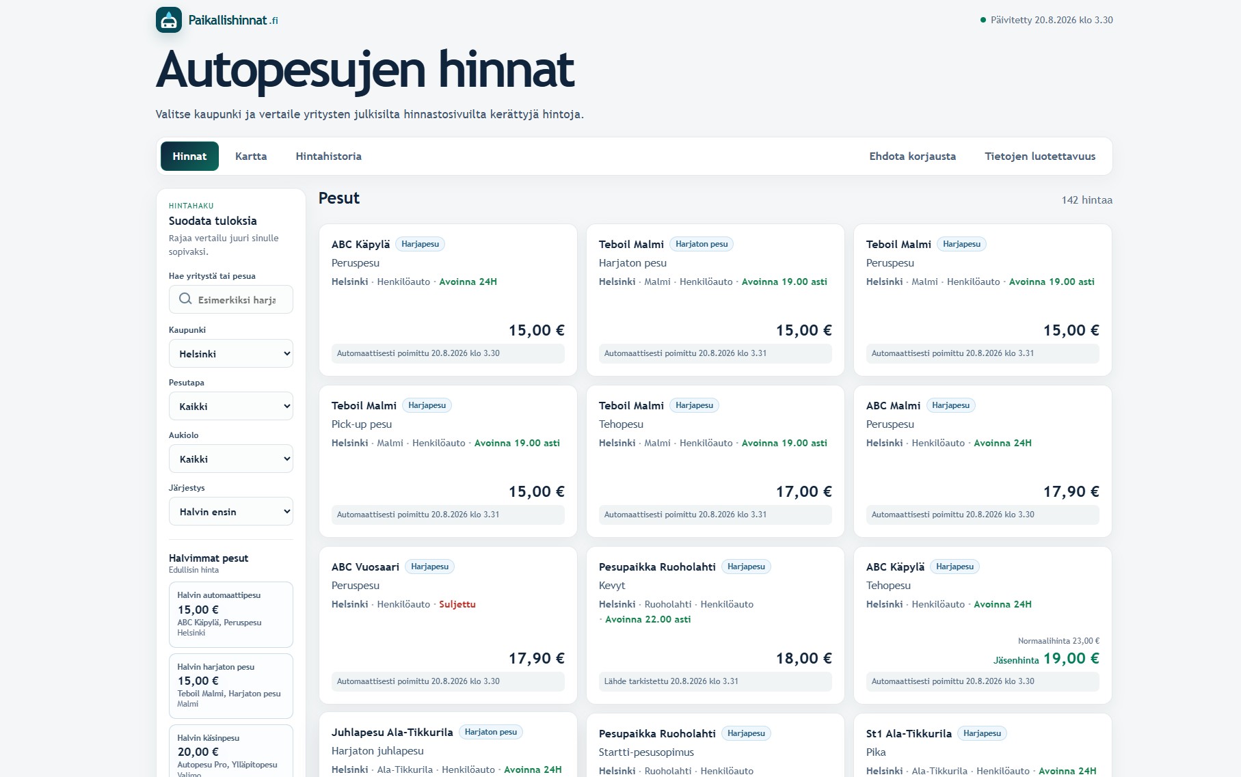Click the Juhlapesu Ala-Tikkurila card title

pos(392,732)
